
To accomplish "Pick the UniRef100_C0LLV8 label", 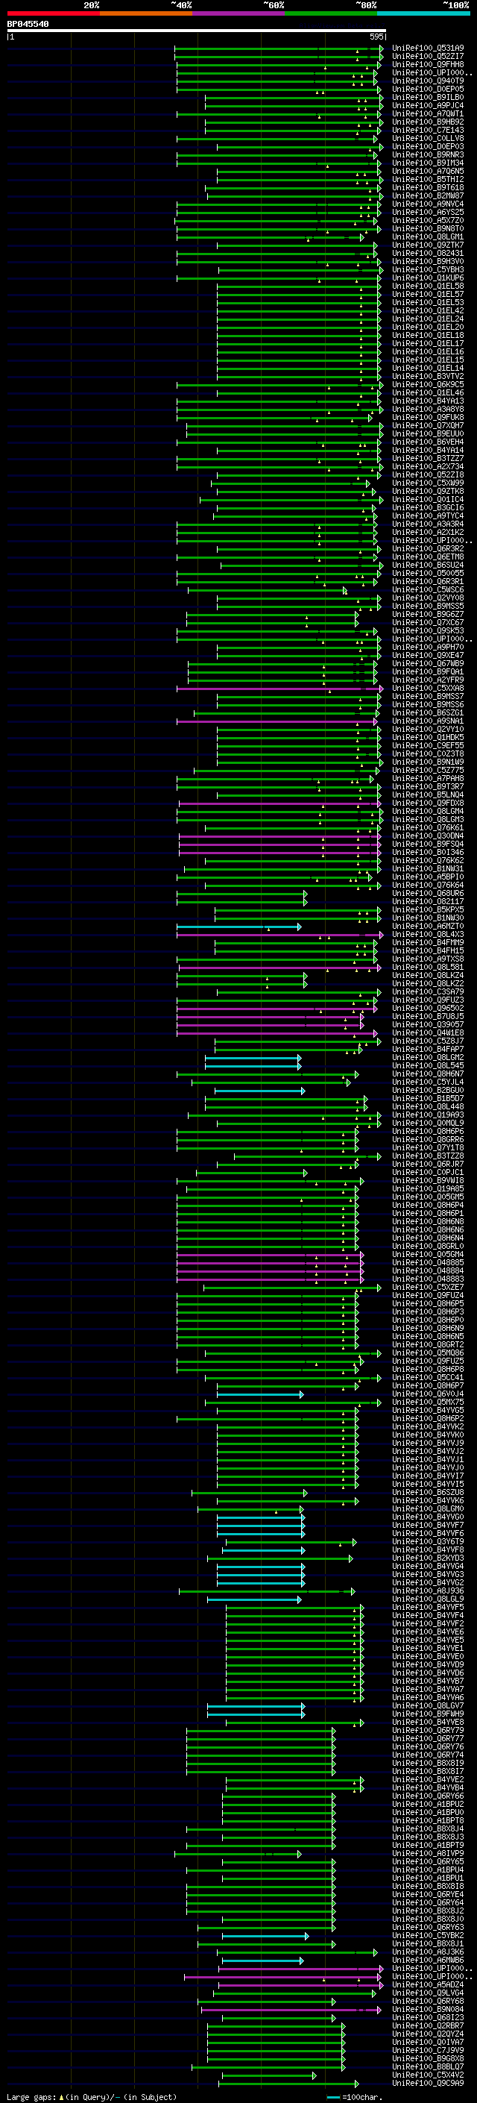I will coord(428,138).
